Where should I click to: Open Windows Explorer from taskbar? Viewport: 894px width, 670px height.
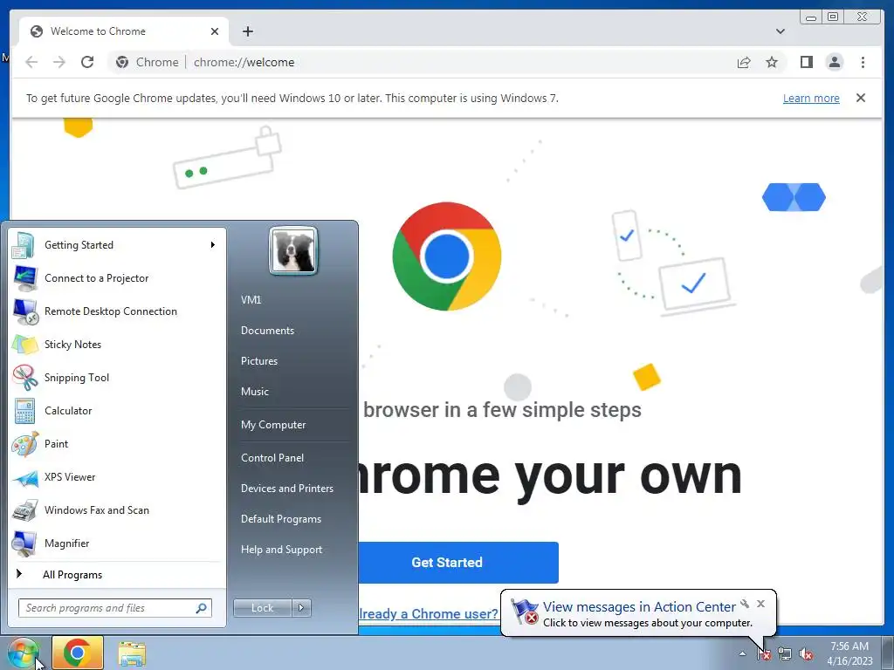click(x=132, y=653)
